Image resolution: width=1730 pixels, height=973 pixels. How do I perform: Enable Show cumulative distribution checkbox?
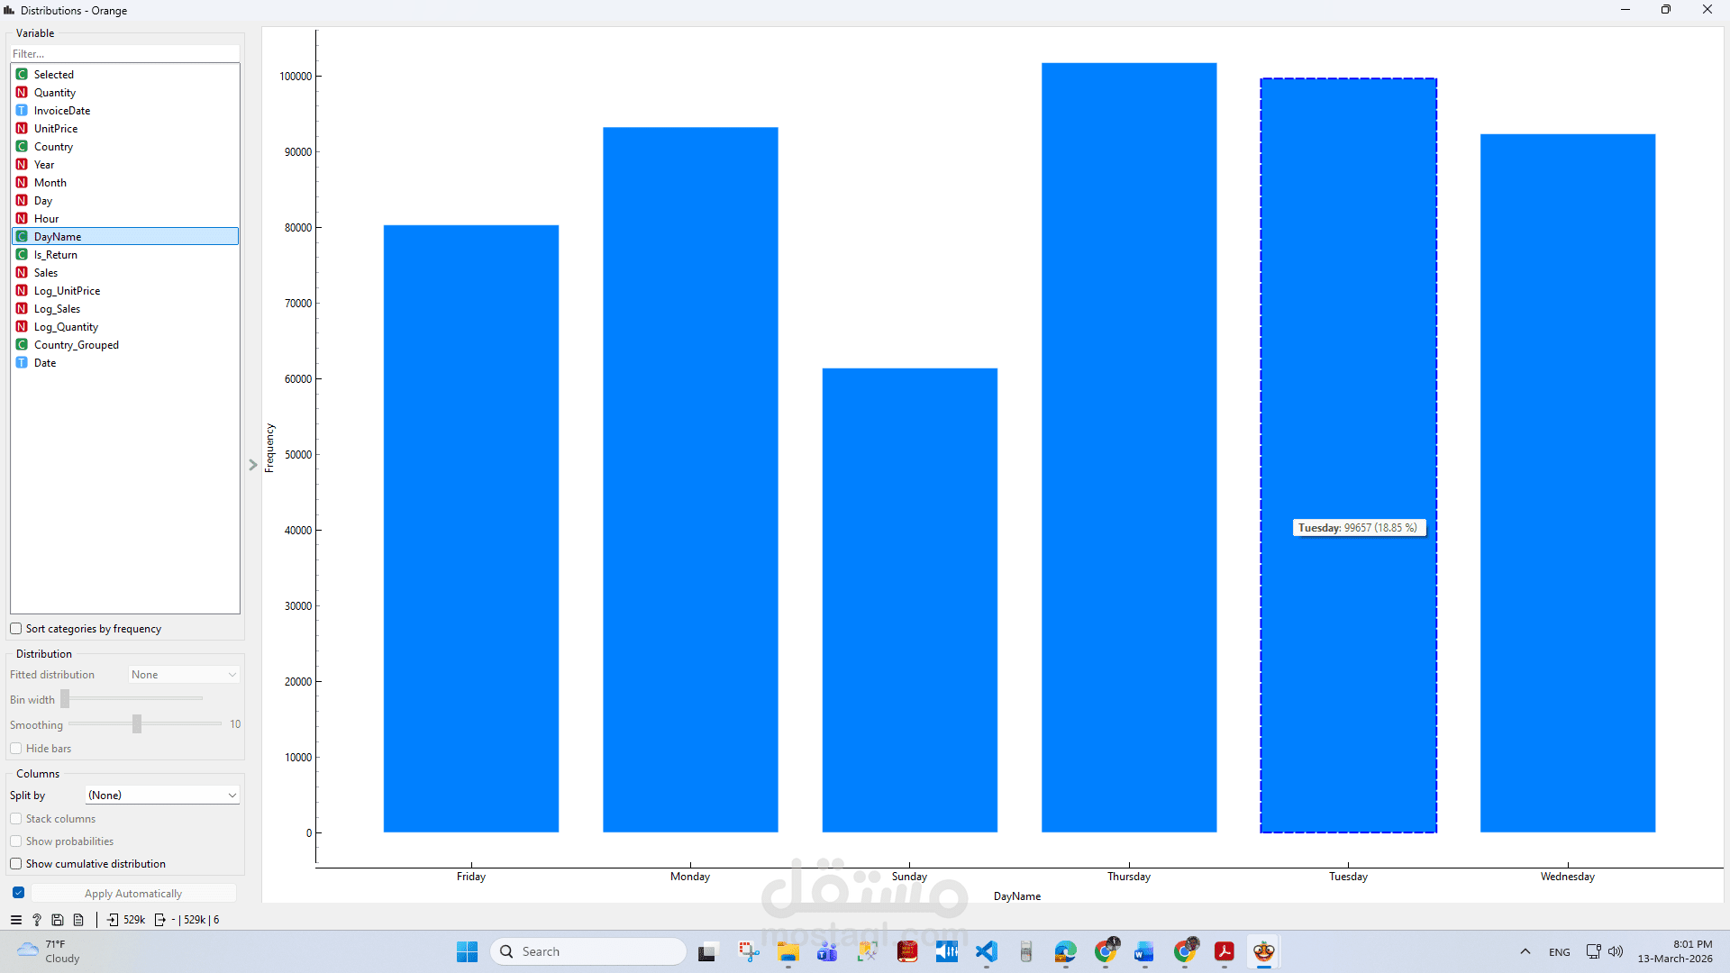tap(16, 864)
